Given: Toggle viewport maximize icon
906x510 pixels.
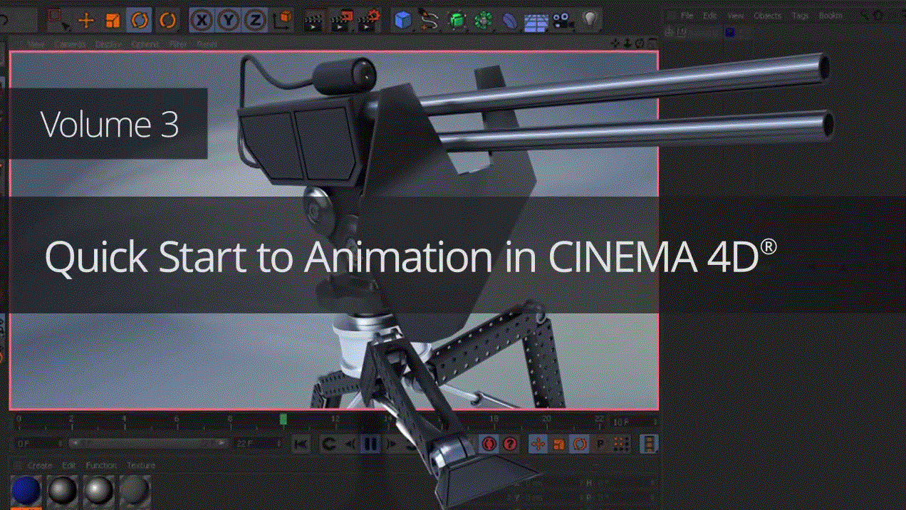Looking at the screenshot, I should (x=652, y=44).
